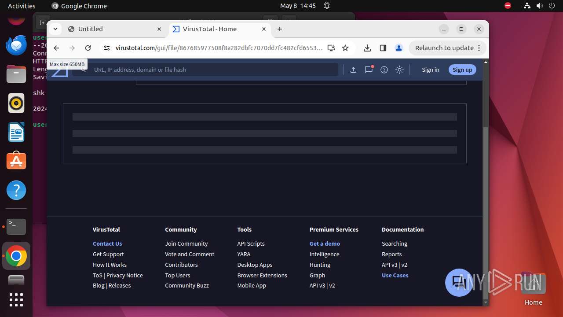
Task: Open Ubuntu Software from the dock
Action: pyautogui.click(x=16, y=161)
